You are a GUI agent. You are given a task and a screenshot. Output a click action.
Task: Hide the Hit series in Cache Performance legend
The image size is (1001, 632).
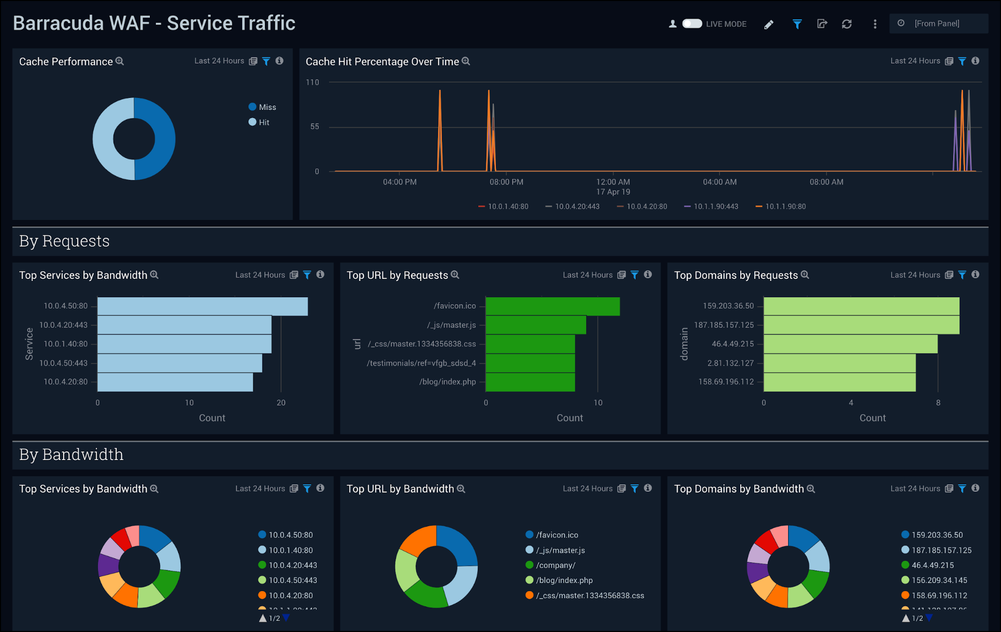click(262, 122)
